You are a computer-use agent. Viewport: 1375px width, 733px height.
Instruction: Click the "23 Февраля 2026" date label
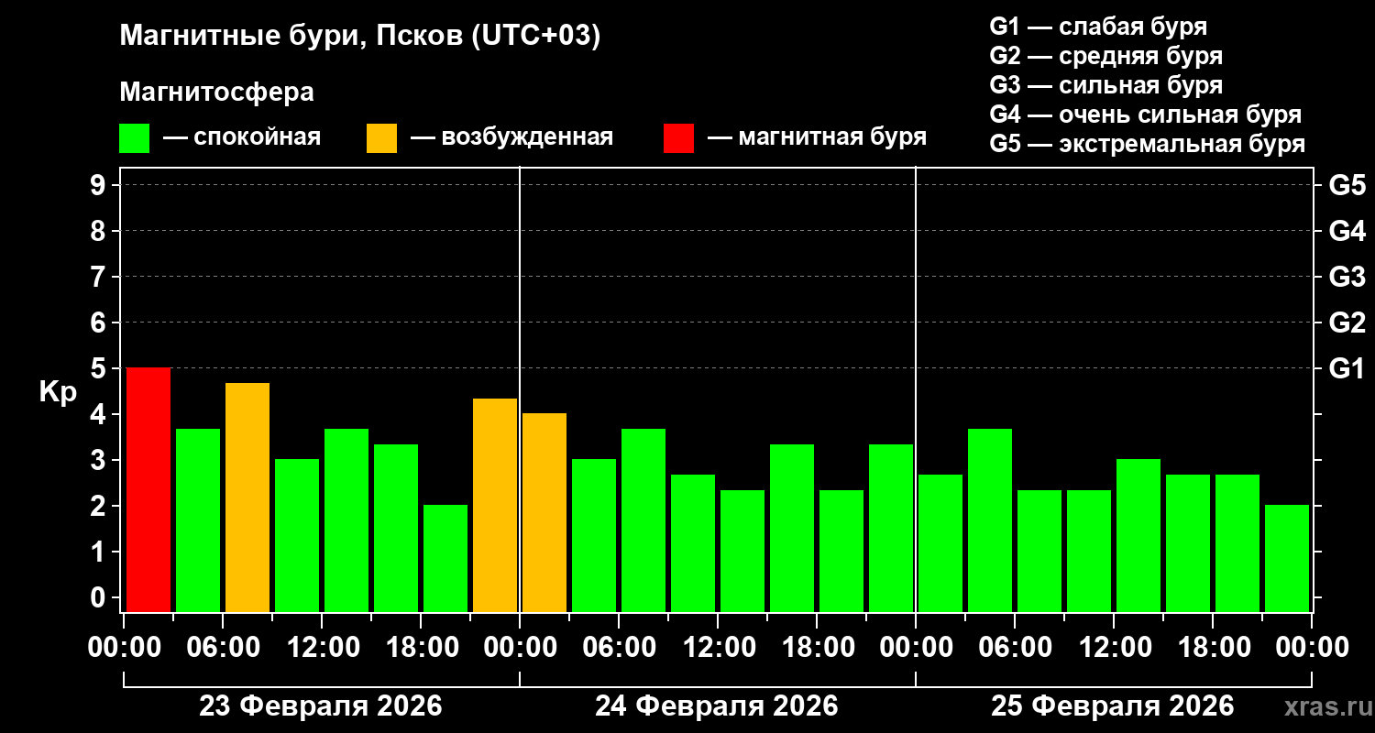321,706
